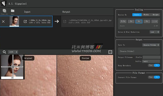Image resolution: width=163 pixels, height=96 pixels.
Task: Click the navigator crosshair handle
Action: click(x=13, y=67)
